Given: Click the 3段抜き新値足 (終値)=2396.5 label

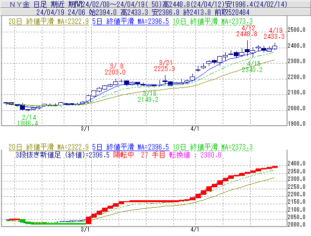Looking at the screenshot, I should click(62, 155).
